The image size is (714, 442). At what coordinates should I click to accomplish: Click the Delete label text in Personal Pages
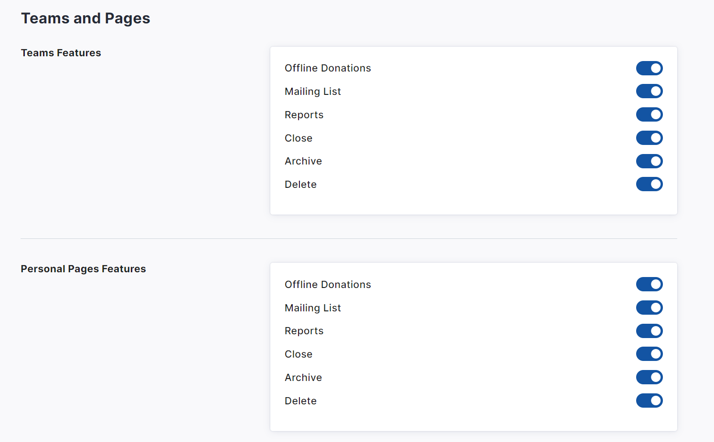click(300, 401)
